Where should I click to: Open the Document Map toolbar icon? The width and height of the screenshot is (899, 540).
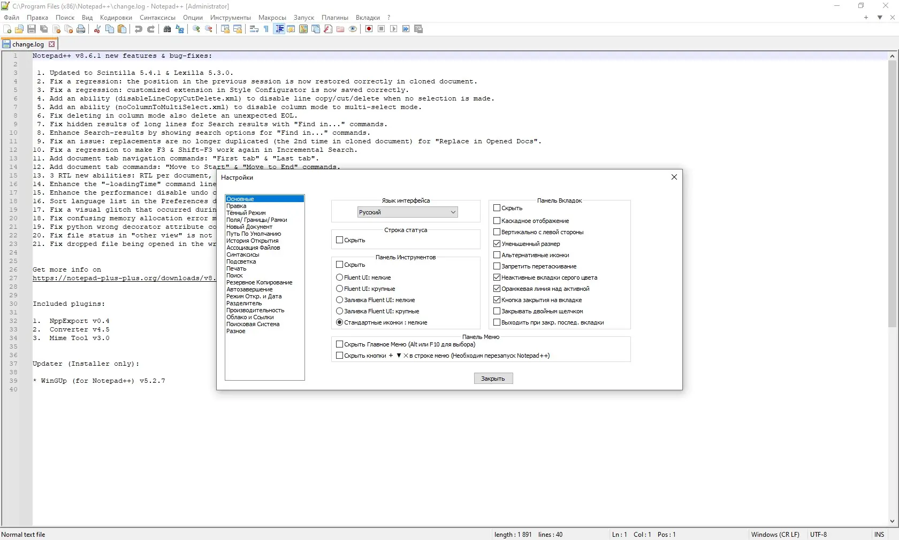[x=303, y=29]
